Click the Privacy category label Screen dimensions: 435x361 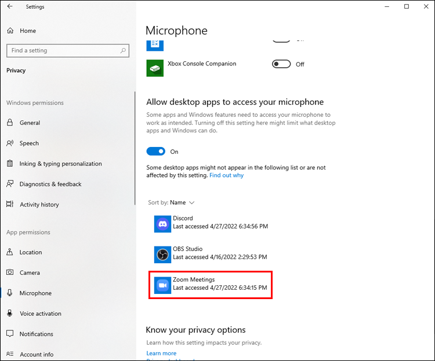coord(16,71)
